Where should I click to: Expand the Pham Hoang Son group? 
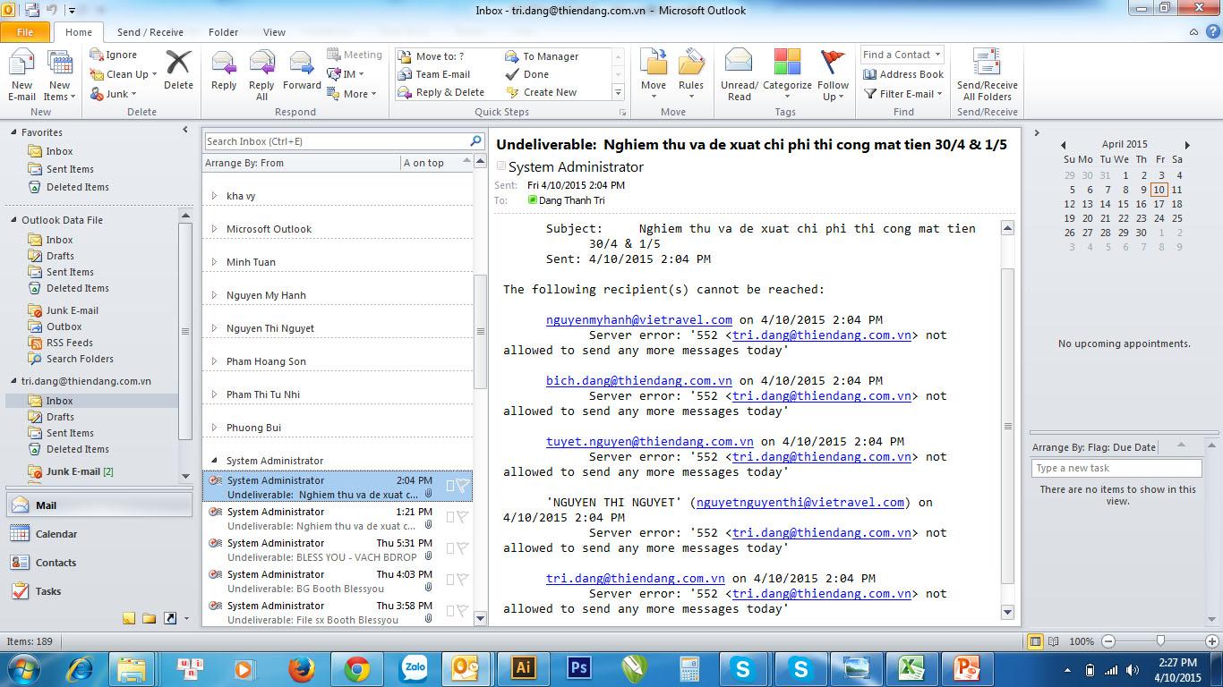click(x=214, y=361)
